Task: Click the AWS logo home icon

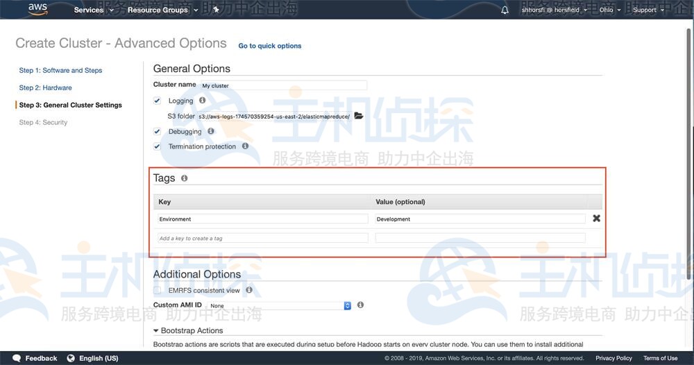Action: [37, 9]
